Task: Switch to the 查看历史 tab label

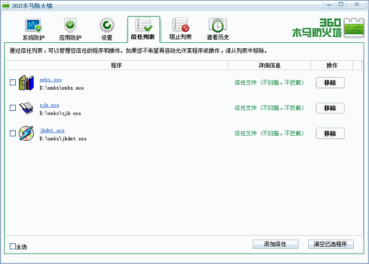Action: click(x=218, y=37)
